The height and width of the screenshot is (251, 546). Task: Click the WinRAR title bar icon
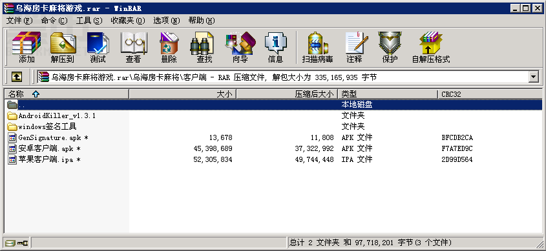click(x=8, y=8)
